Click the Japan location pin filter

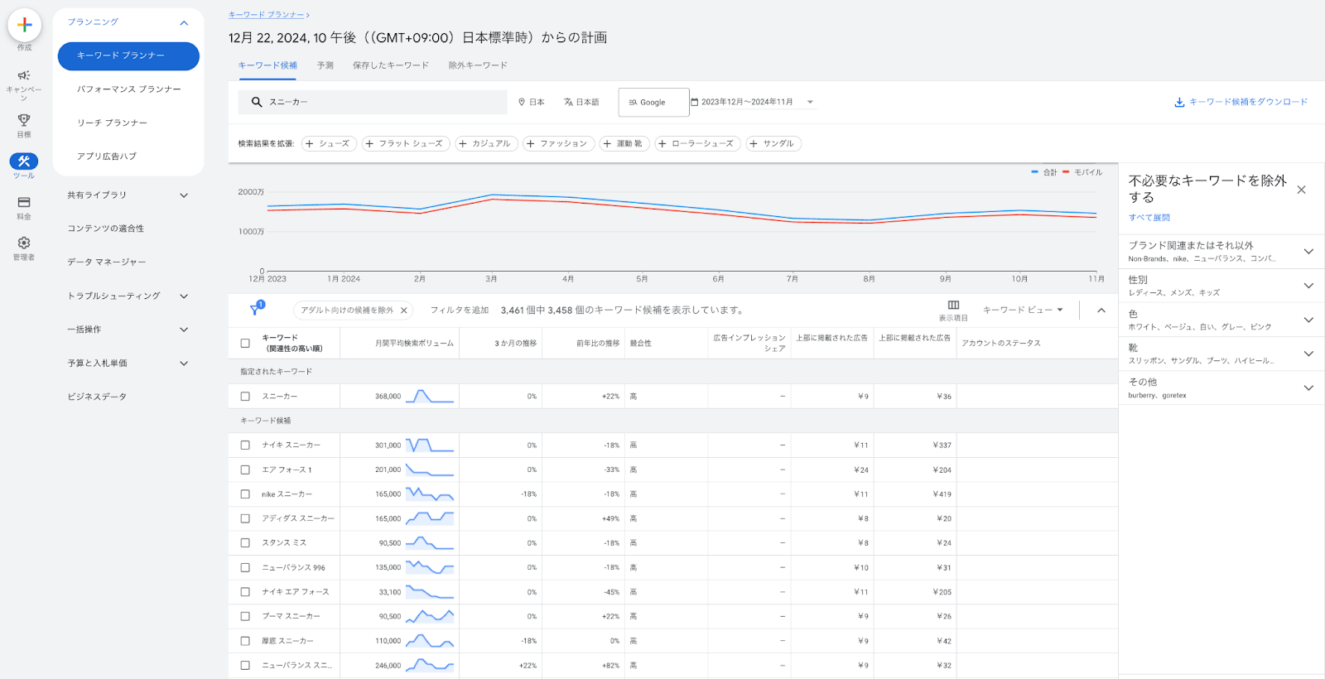pos(532,102)
